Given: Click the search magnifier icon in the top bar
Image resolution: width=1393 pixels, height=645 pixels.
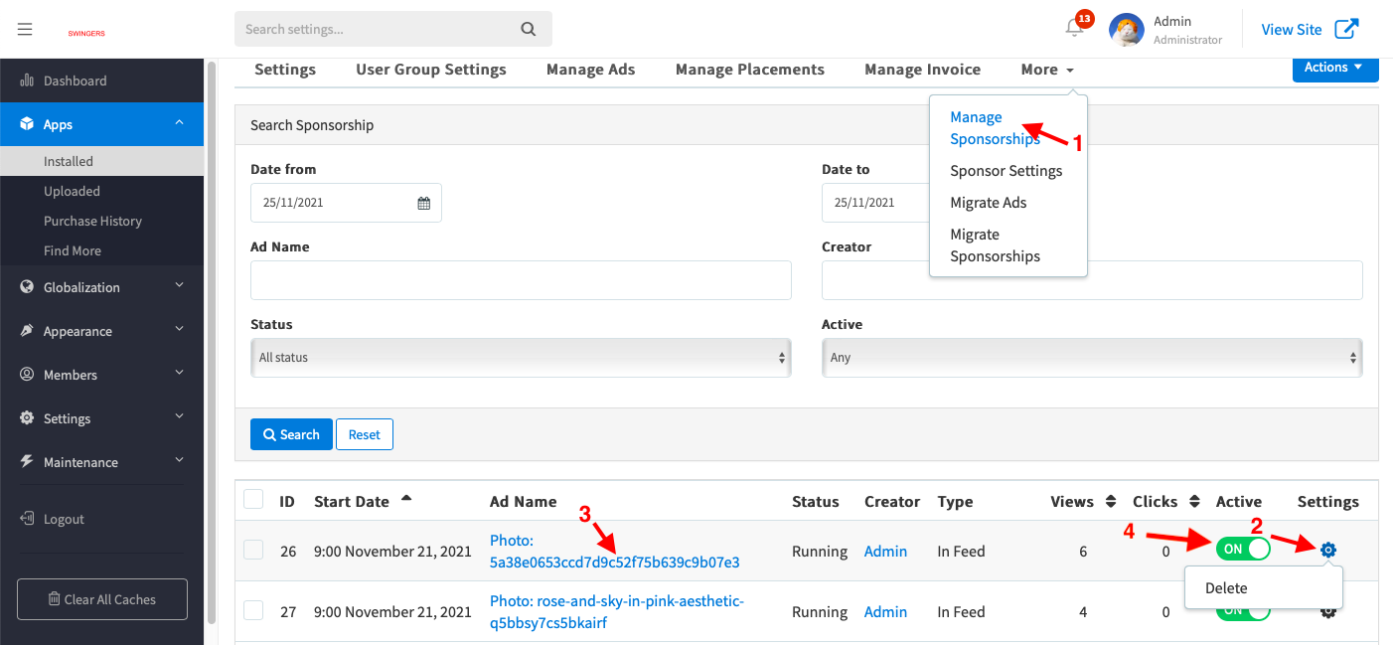Looking at the screenshot, I should click(x=528, y=29).
